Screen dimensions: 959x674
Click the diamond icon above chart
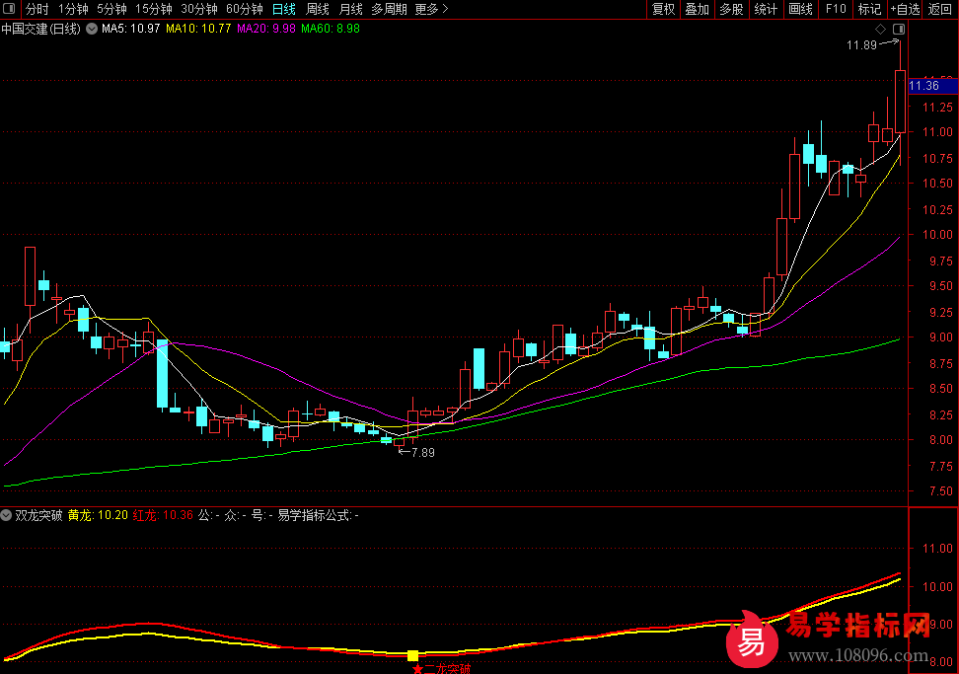point(880,29)
